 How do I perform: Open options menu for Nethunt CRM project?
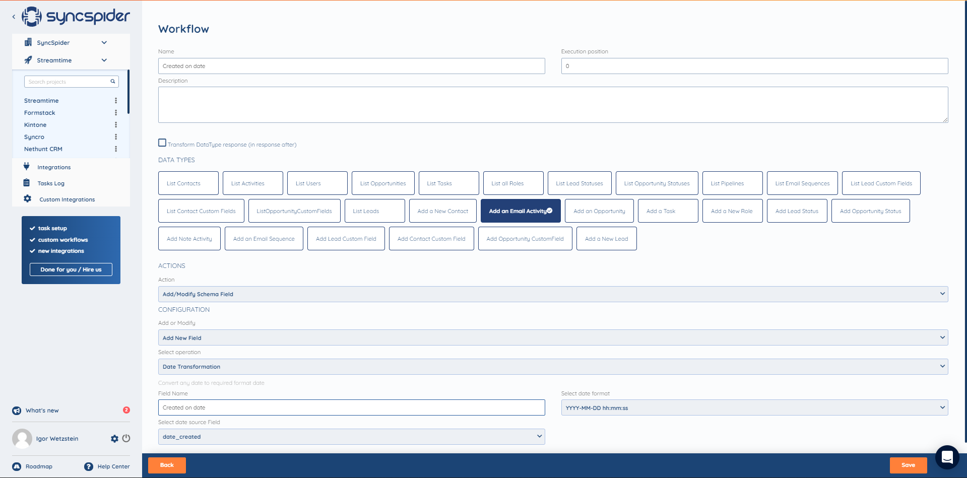click(116, 149)
